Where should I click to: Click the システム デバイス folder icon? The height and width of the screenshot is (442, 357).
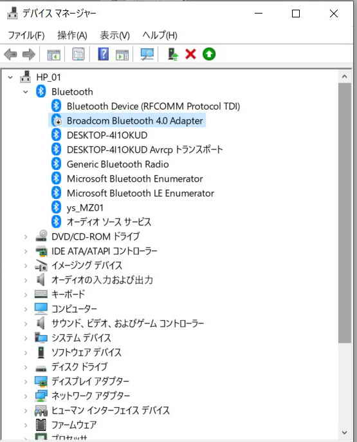click(41, 338)
